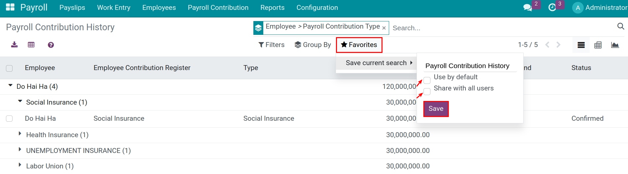Screen dimensions: 628x174
Task: Expand the UNEMPLOYMENT INSURANCE (1) group
Action: pyautogui.click(x=20, y=149)
